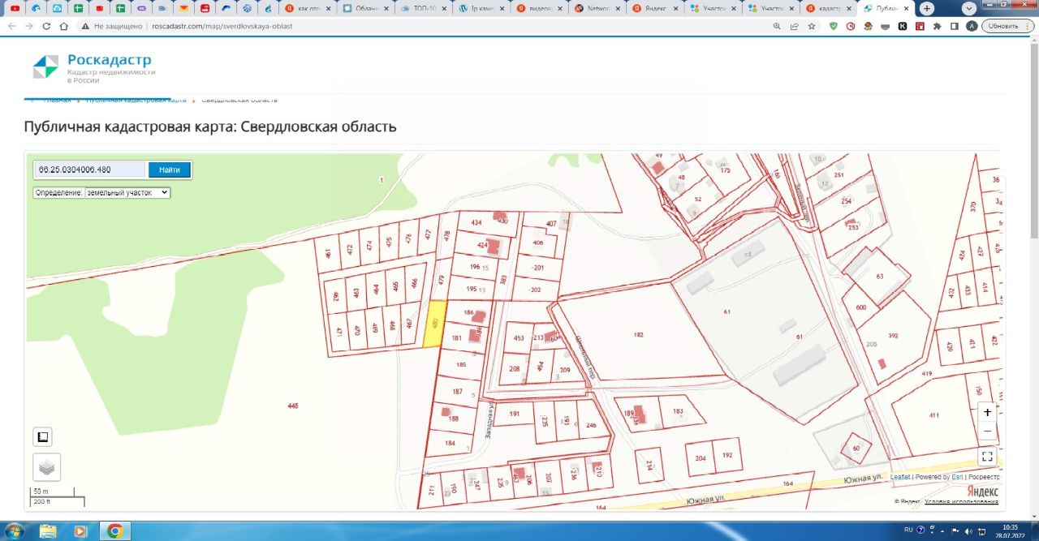Open the share page icon in address bar
Viewport: 1039px width, 541px height.
click(x=794, y=26)
